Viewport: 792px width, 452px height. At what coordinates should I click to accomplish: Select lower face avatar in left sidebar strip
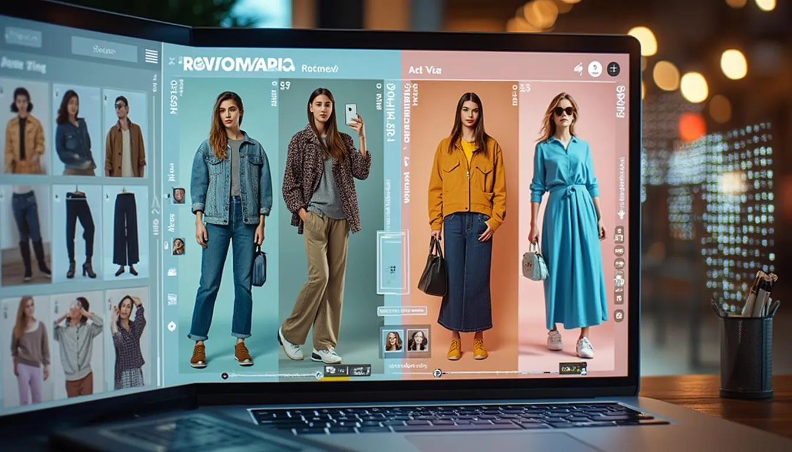(178, 246)
